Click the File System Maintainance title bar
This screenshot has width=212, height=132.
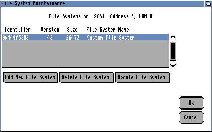pos(102,3)
